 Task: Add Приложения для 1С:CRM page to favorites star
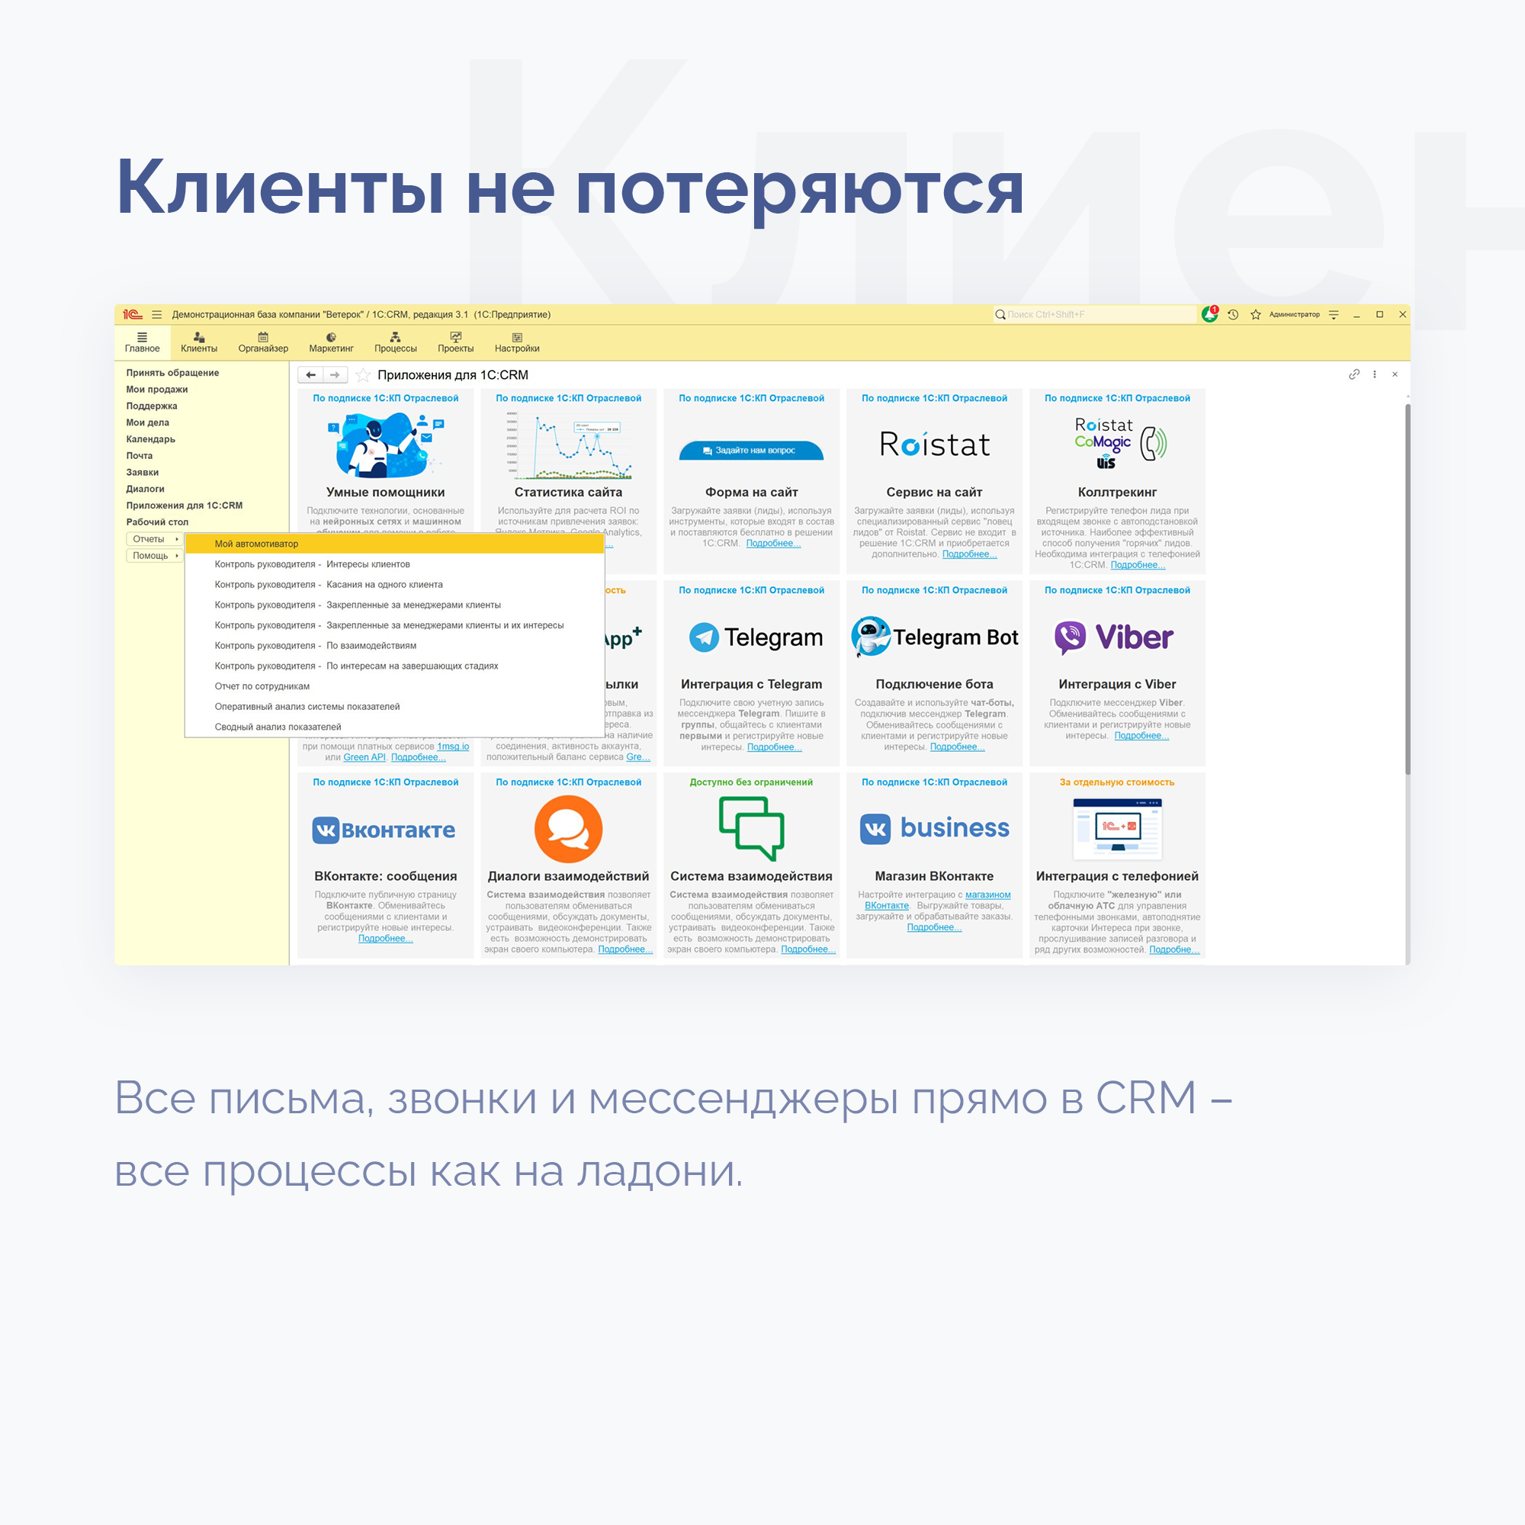coord(362,375)
